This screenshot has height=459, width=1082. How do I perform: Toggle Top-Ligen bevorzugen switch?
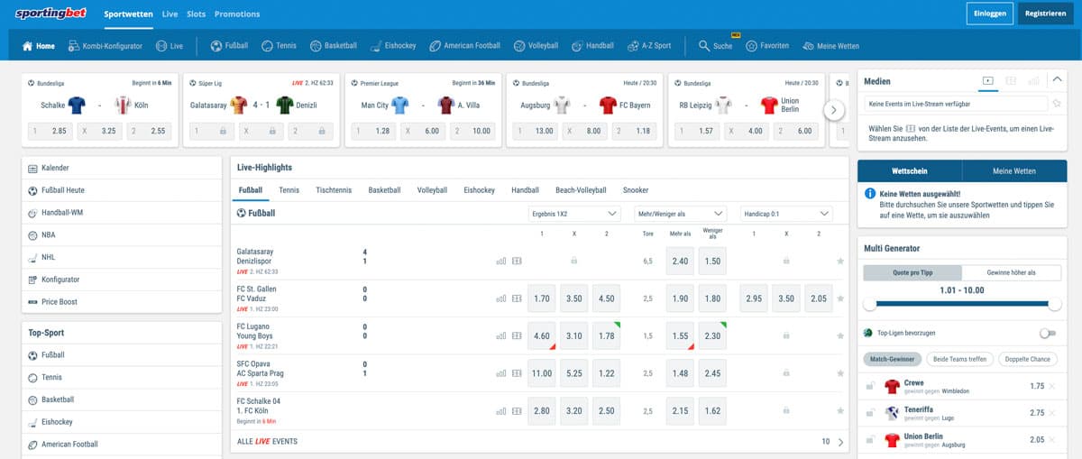[x=1047, y=333]
